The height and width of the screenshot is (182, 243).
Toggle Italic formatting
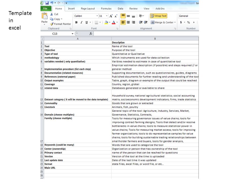(x=81, y=22)
